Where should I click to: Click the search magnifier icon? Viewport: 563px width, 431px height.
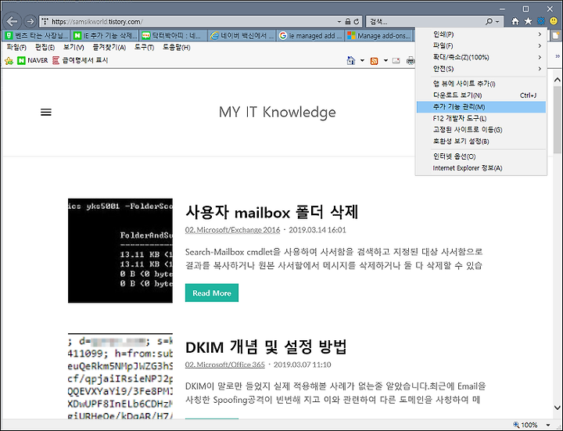pos(489,22)
